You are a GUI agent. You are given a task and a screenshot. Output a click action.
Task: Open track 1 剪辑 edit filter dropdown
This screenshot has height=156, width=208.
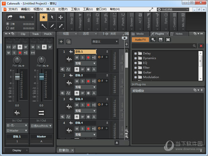pos(85,63)
